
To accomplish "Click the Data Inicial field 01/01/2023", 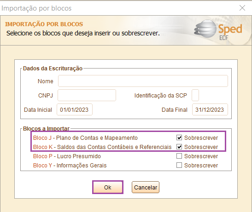I will (x=75, y=109).
